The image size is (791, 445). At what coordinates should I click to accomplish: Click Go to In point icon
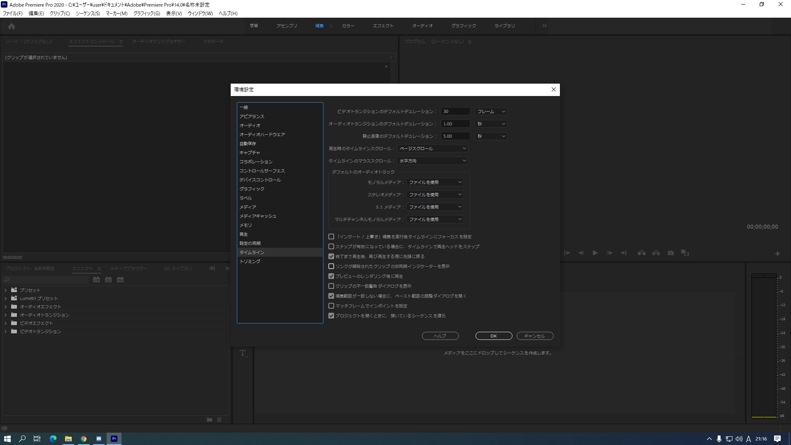point(567,253)
